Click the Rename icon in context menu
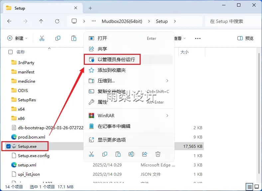The width and height of the screenshot is (262, 191). (131, 154)
